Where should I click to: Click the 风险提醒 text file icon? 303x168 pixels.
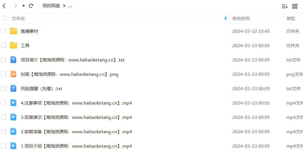coord(13,88)
